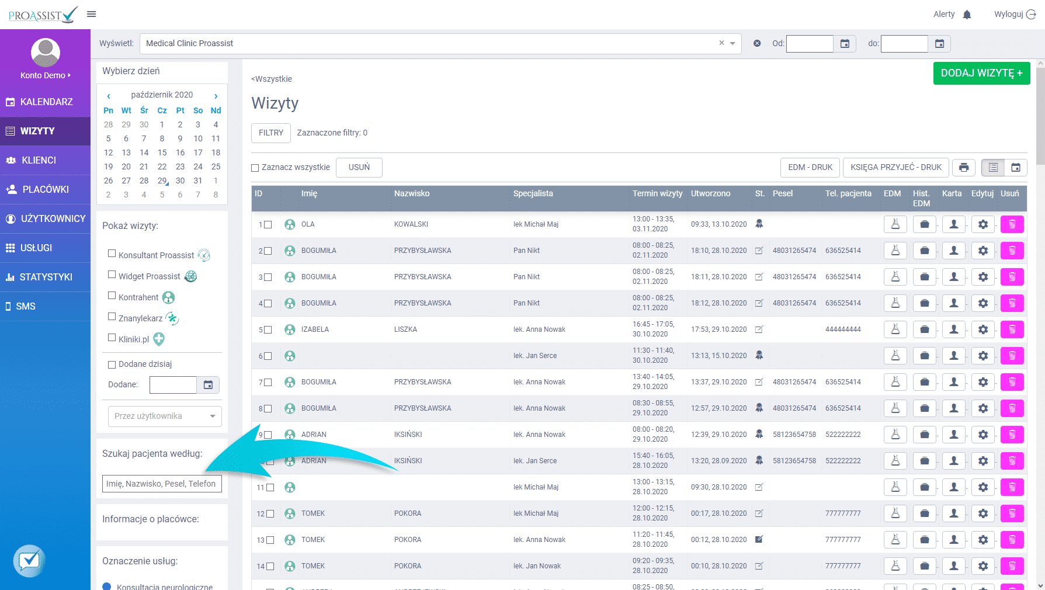1045x590 pixels.
Task: Open UŻYTKOWNICY in the sidebar
Action: click(46, 219)
